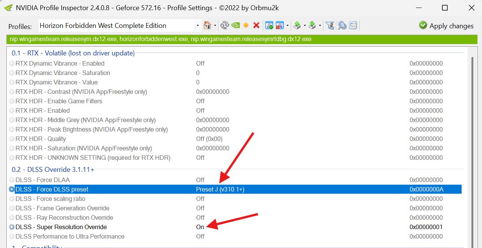Click gear icon of DLSS - Super Resolution Override
Viewport: 482px width, 248px height.
click(12, 227)
